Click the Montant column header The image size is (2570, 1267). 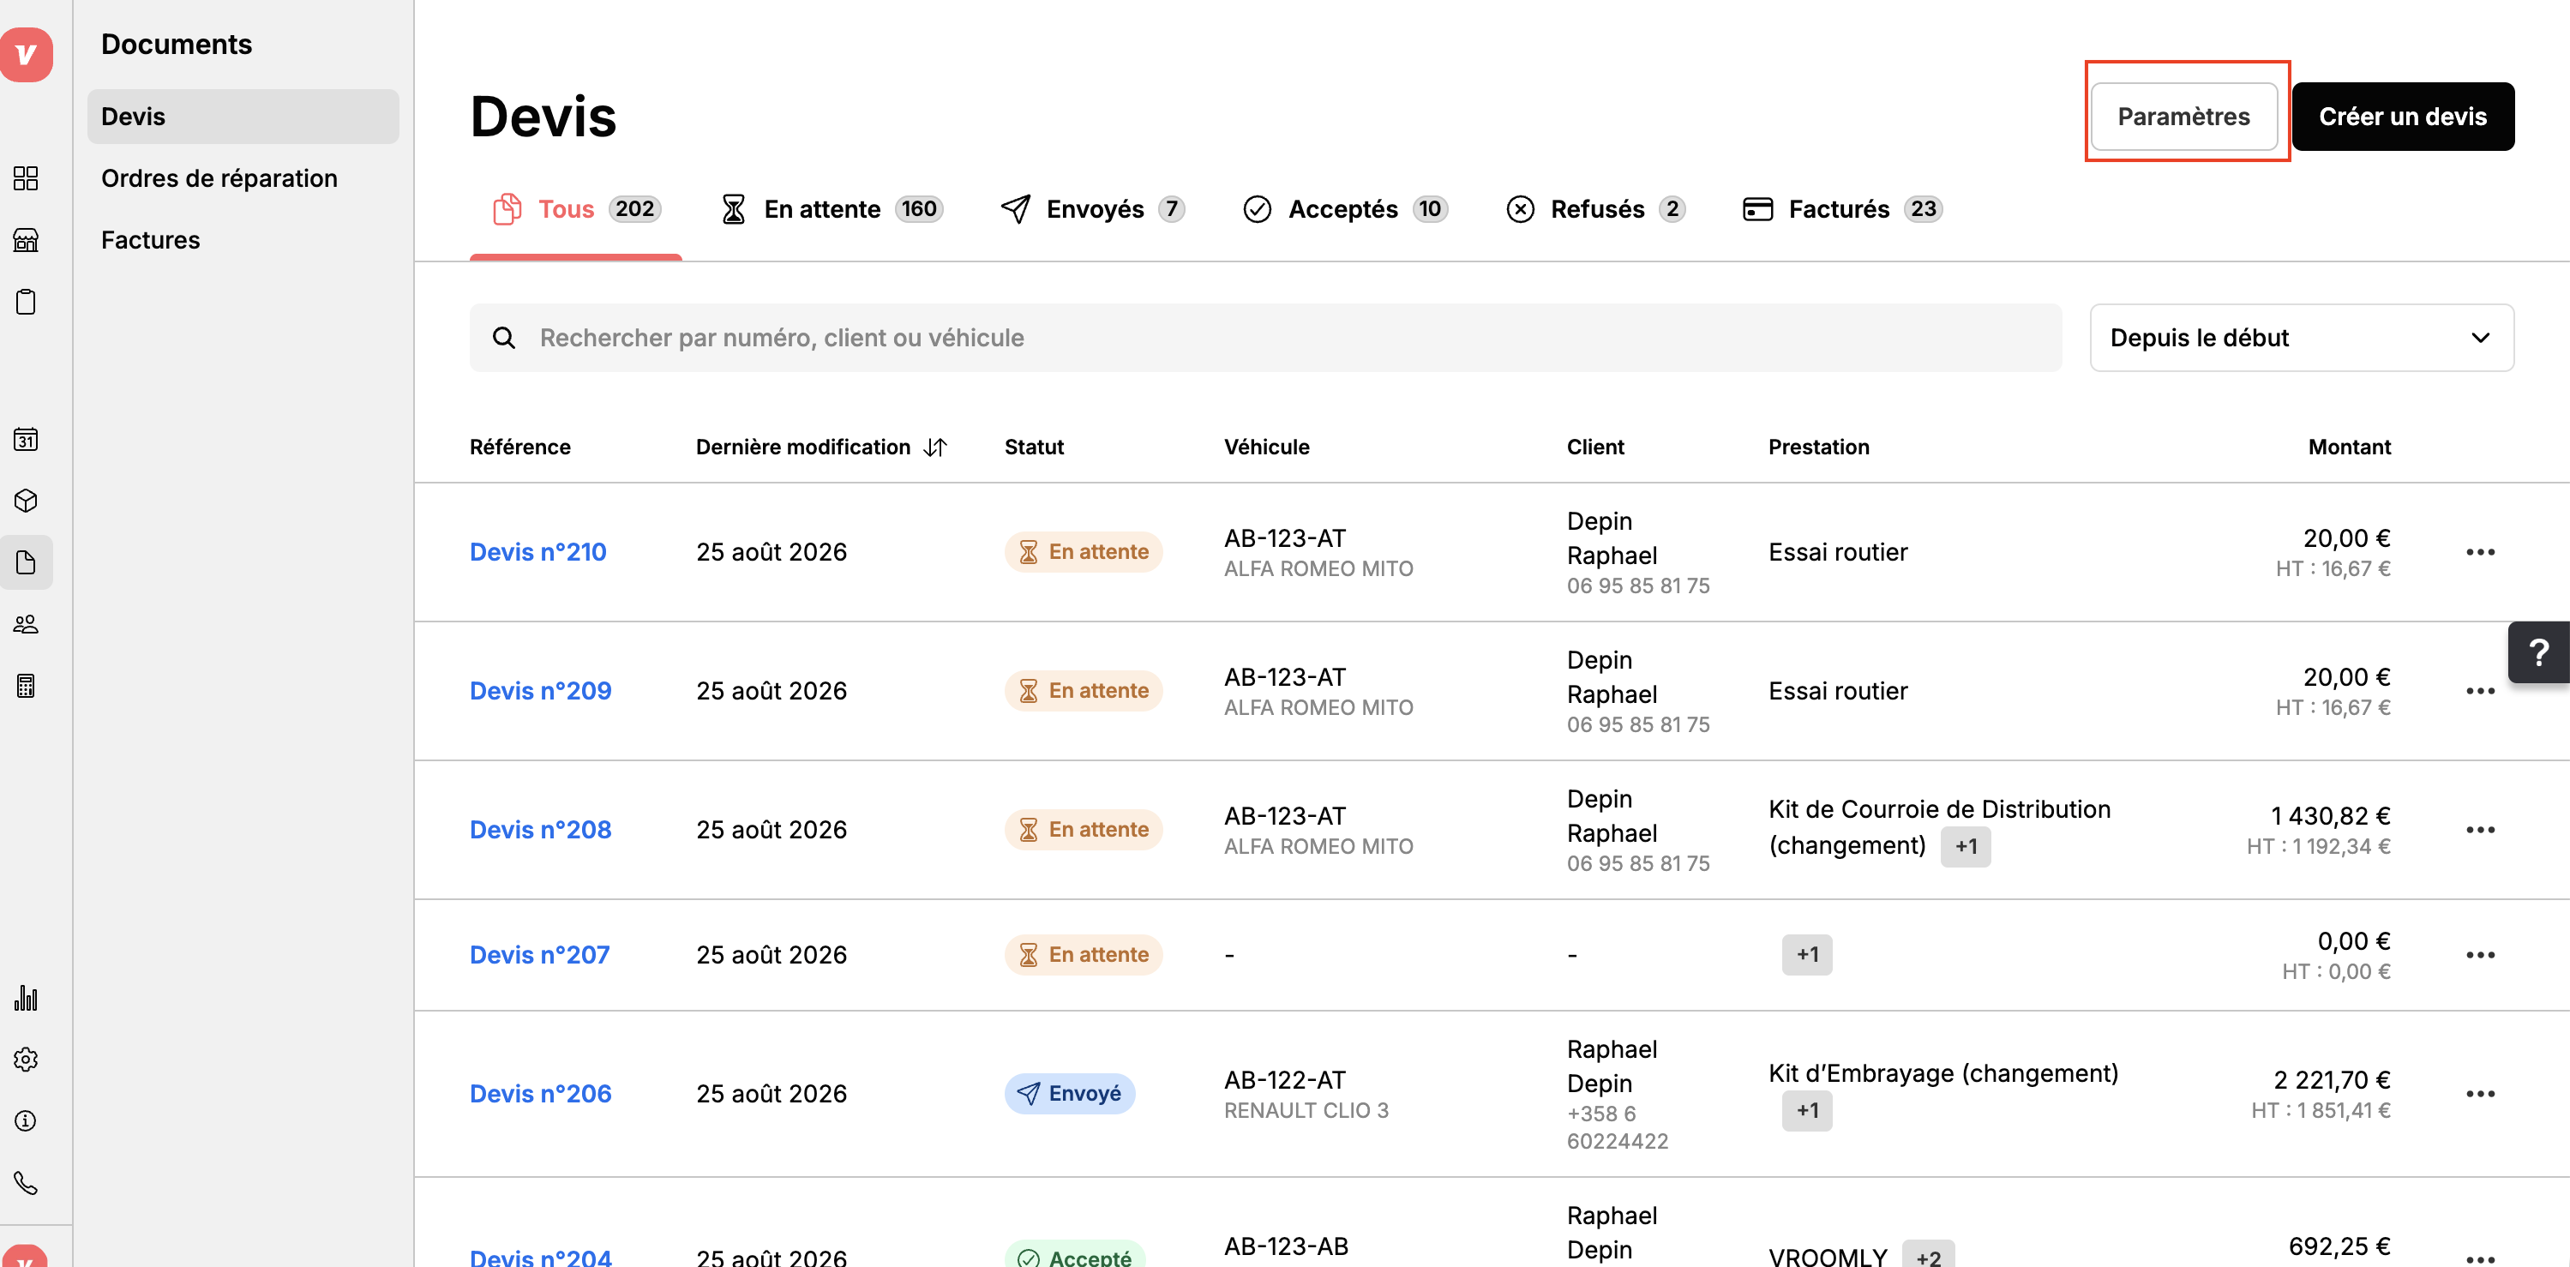(2349, 447)
